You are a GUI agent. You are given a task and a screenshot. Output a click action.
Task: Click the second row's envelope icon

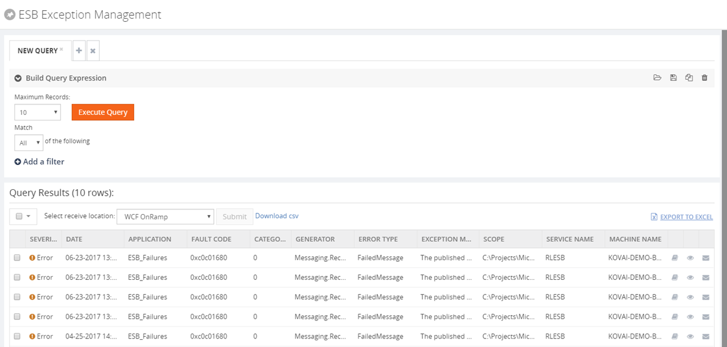(x=705, y=277)
